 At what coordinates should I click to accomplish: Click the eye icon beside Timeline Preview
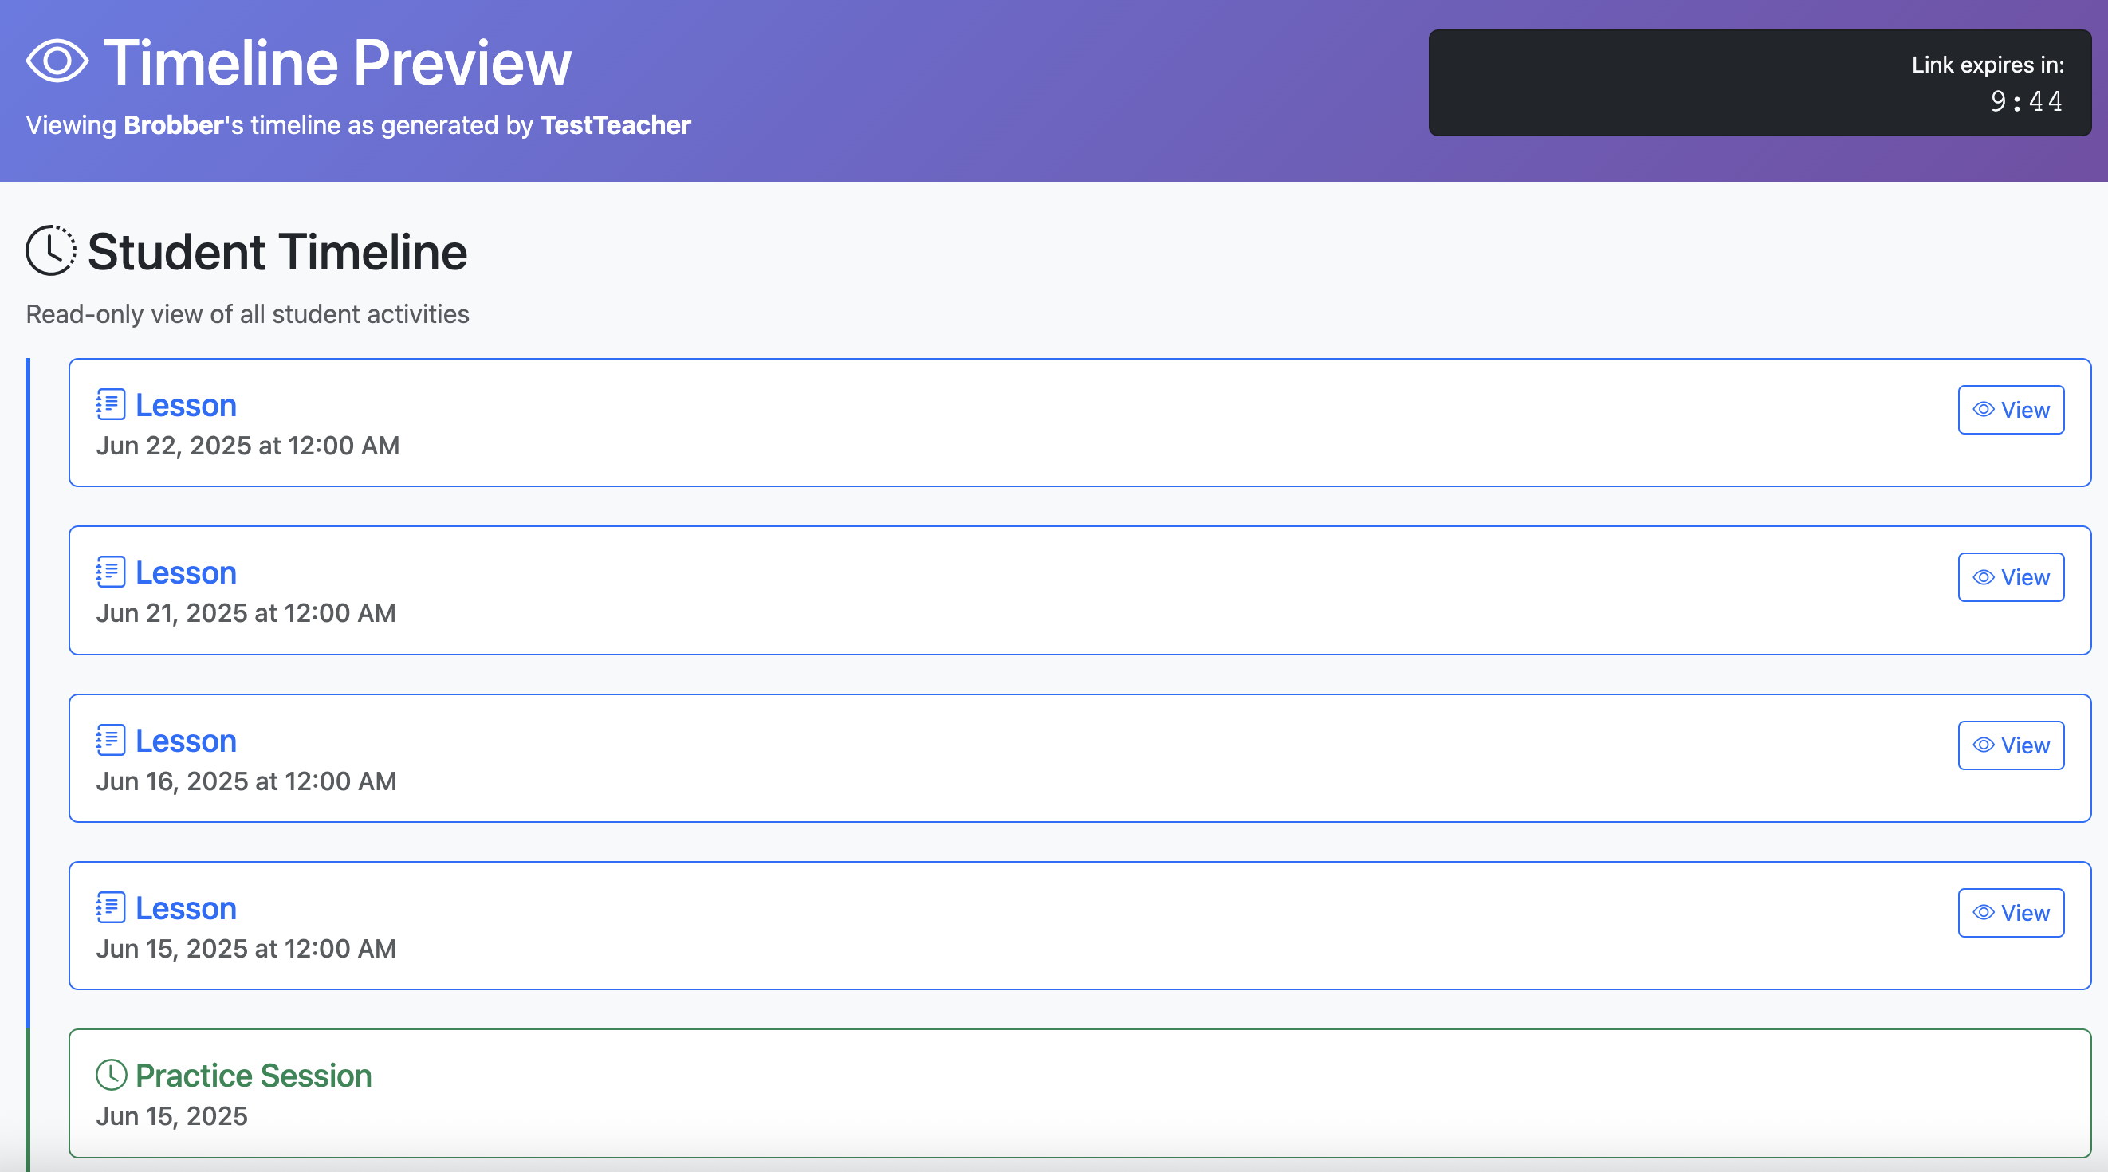coord(57,61)
